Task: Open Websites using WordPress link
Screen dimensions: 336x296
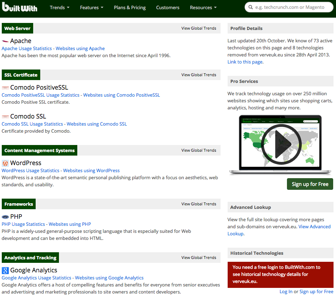Action: click(91, 170)
